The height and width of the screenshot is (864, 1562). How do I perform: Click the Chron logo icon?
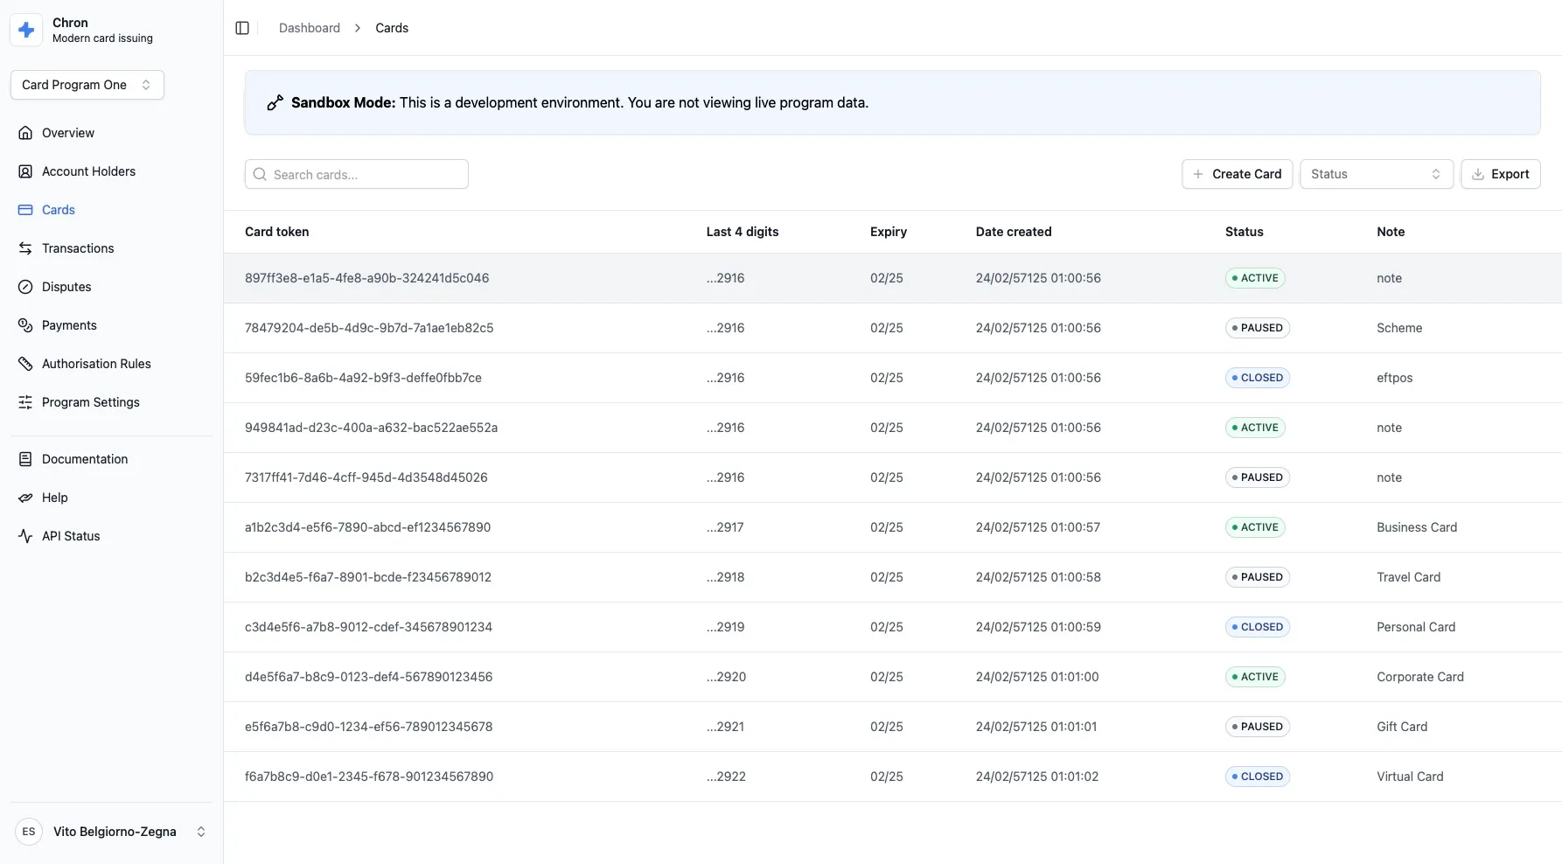pos(26,30)
